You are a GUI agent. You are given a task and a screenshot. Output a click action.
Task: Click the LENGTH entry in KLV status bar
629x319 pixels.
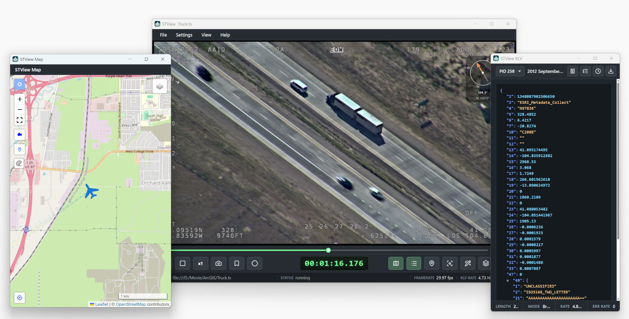tap(507, 306)
